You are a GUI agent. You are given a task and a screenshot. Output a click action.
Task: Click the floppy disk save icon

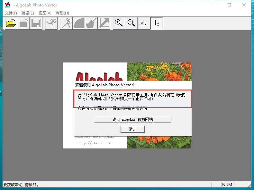tap(36, 23)
